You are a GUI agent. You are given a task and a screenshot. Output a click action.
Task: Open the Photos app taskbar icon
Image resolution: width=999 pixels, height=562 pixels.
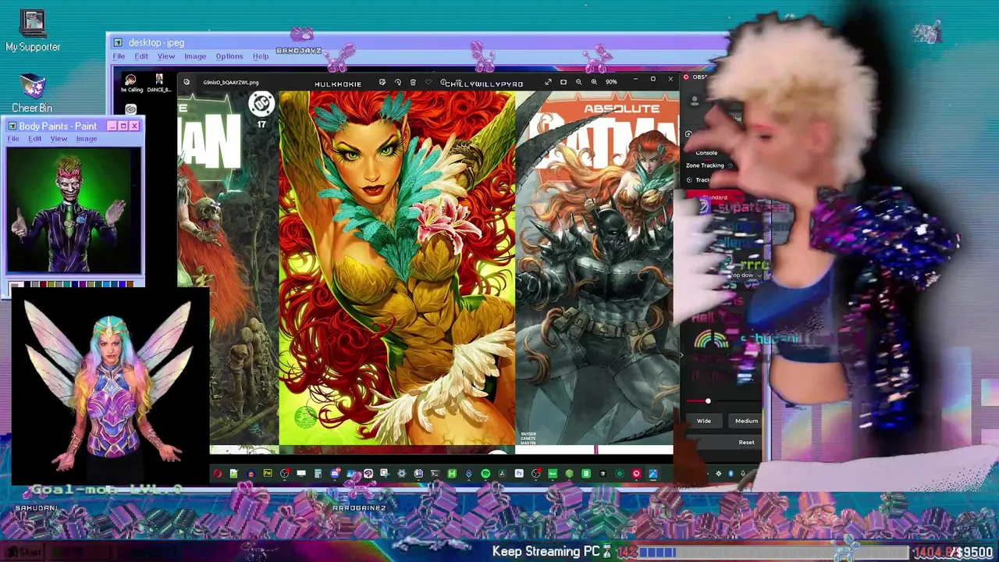(653, 474)
